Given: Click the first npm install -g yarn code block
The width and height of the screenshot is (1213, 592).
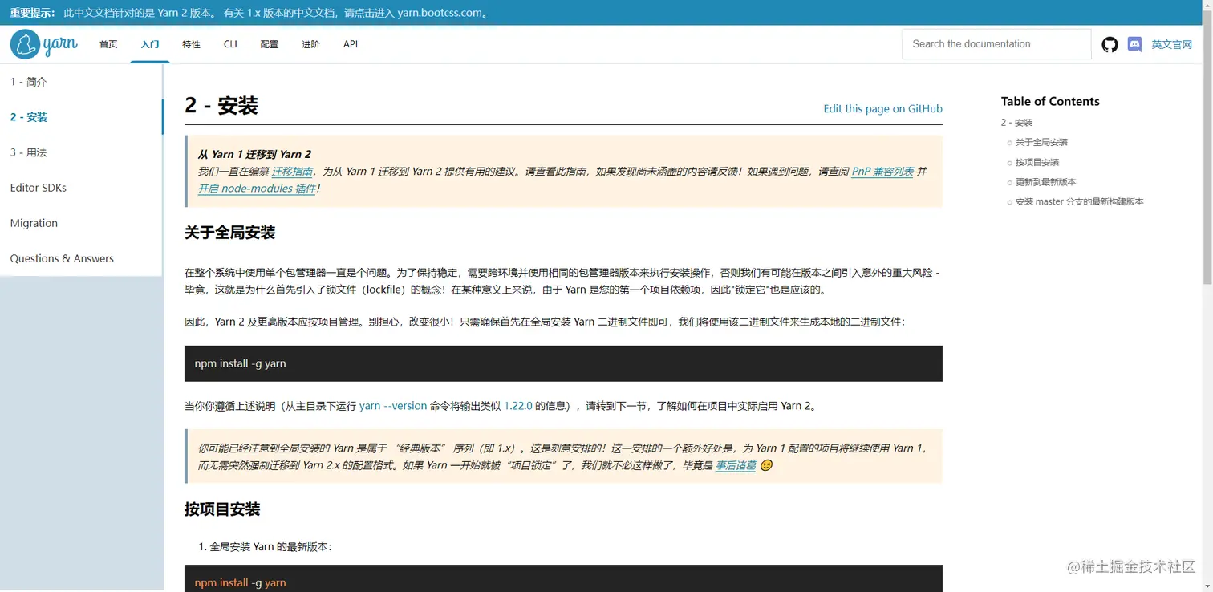Looking at the screenshot, I should tap(563, 363).
